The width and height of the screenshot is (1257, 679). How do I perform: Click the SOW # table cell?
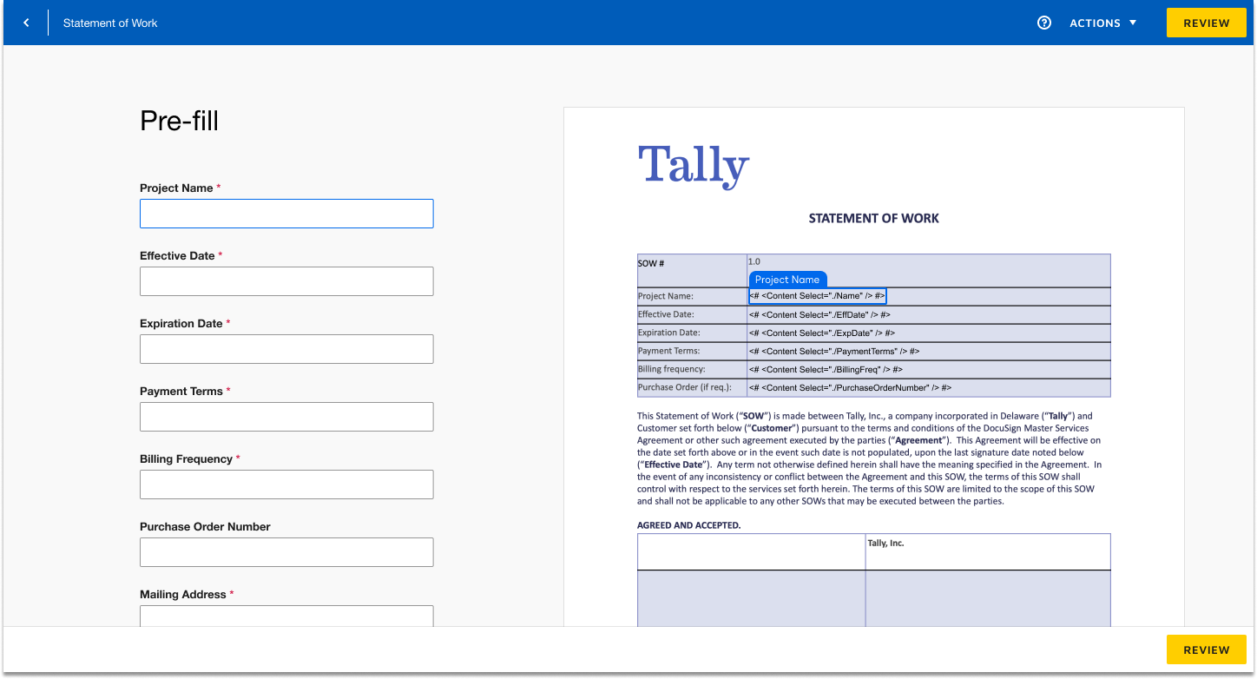tap(692, 270)
